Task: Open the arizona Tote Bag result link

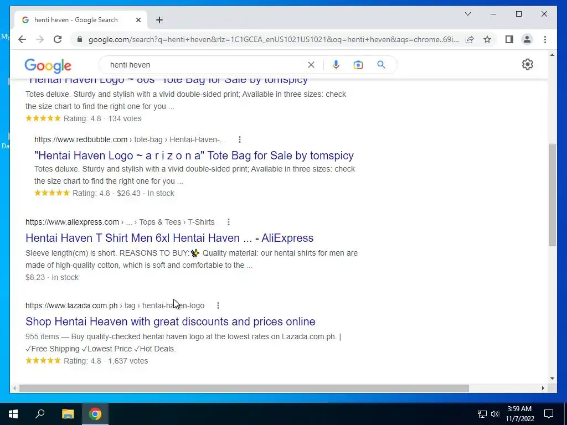Action: click(x=194, y=156)
